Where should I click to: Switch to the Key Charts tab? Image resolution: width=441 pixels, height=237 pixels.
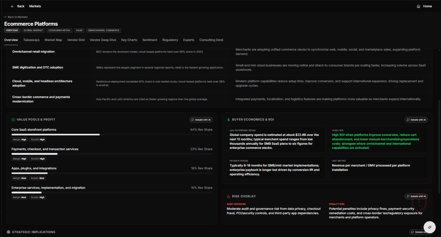(x=129, y=40)
